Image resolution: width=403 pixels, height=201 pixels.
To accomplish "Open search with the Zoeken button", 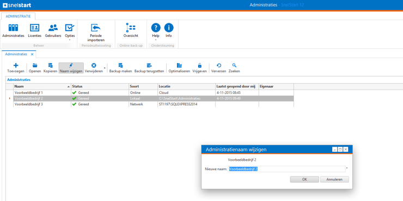I will [234, 68].
